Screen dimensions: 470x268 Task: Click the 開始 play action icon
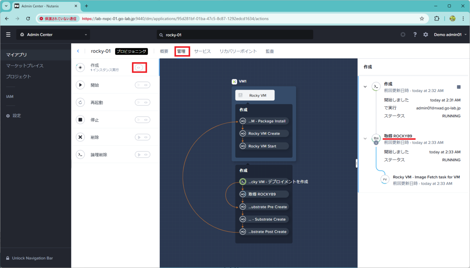[x=80, y=85]
